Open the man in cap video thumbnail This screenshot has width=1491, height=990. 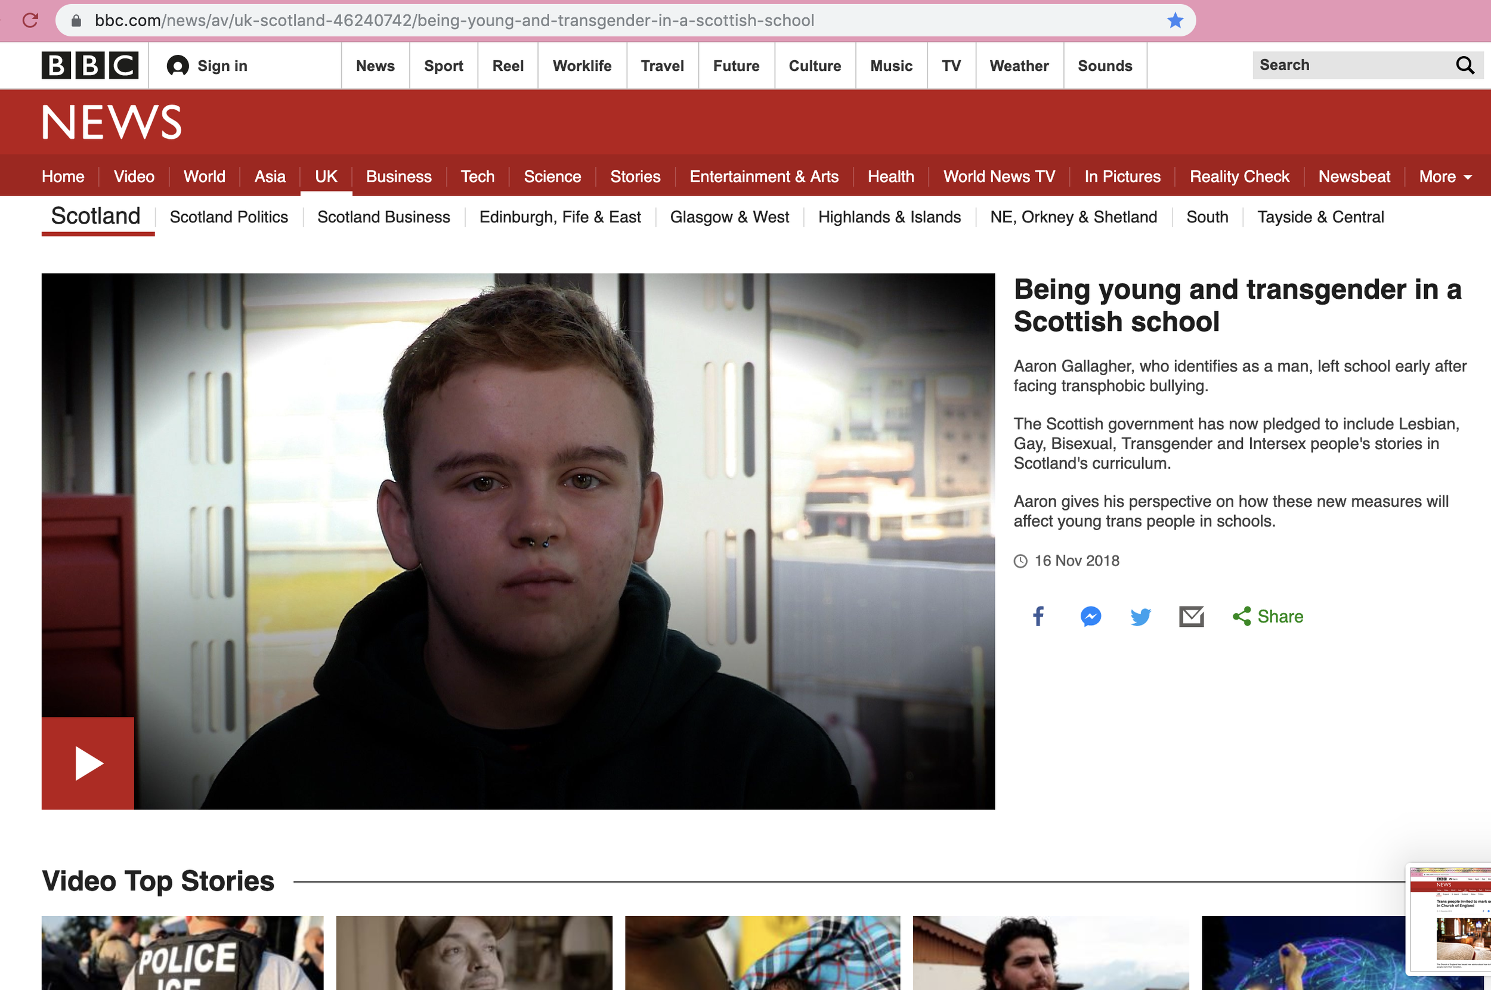pyautogui.click(x=474, y=953)
